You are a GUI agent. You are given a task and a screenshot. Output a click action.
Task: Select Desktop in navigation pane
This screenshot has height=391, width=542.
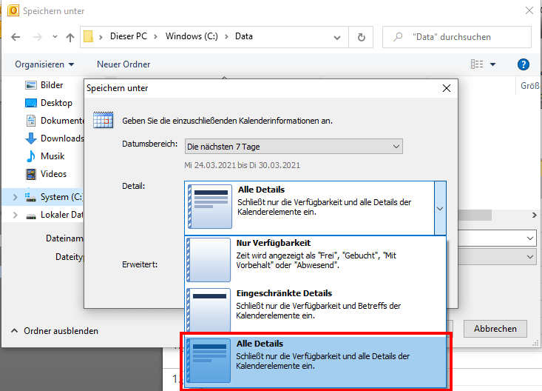point(56,103)
